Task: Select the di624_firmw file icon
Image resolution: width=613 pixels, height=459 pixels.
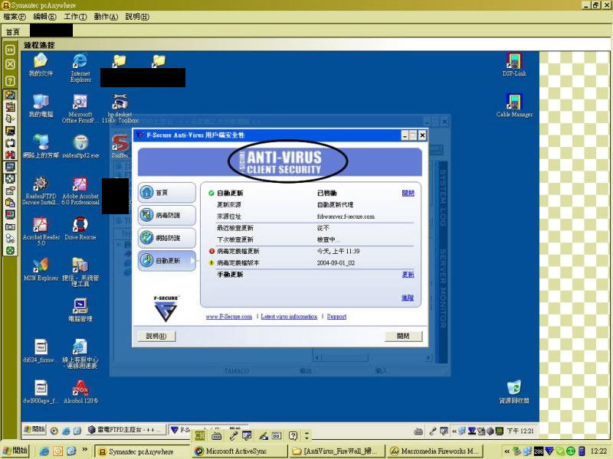Action: click(x=41, y=351)
